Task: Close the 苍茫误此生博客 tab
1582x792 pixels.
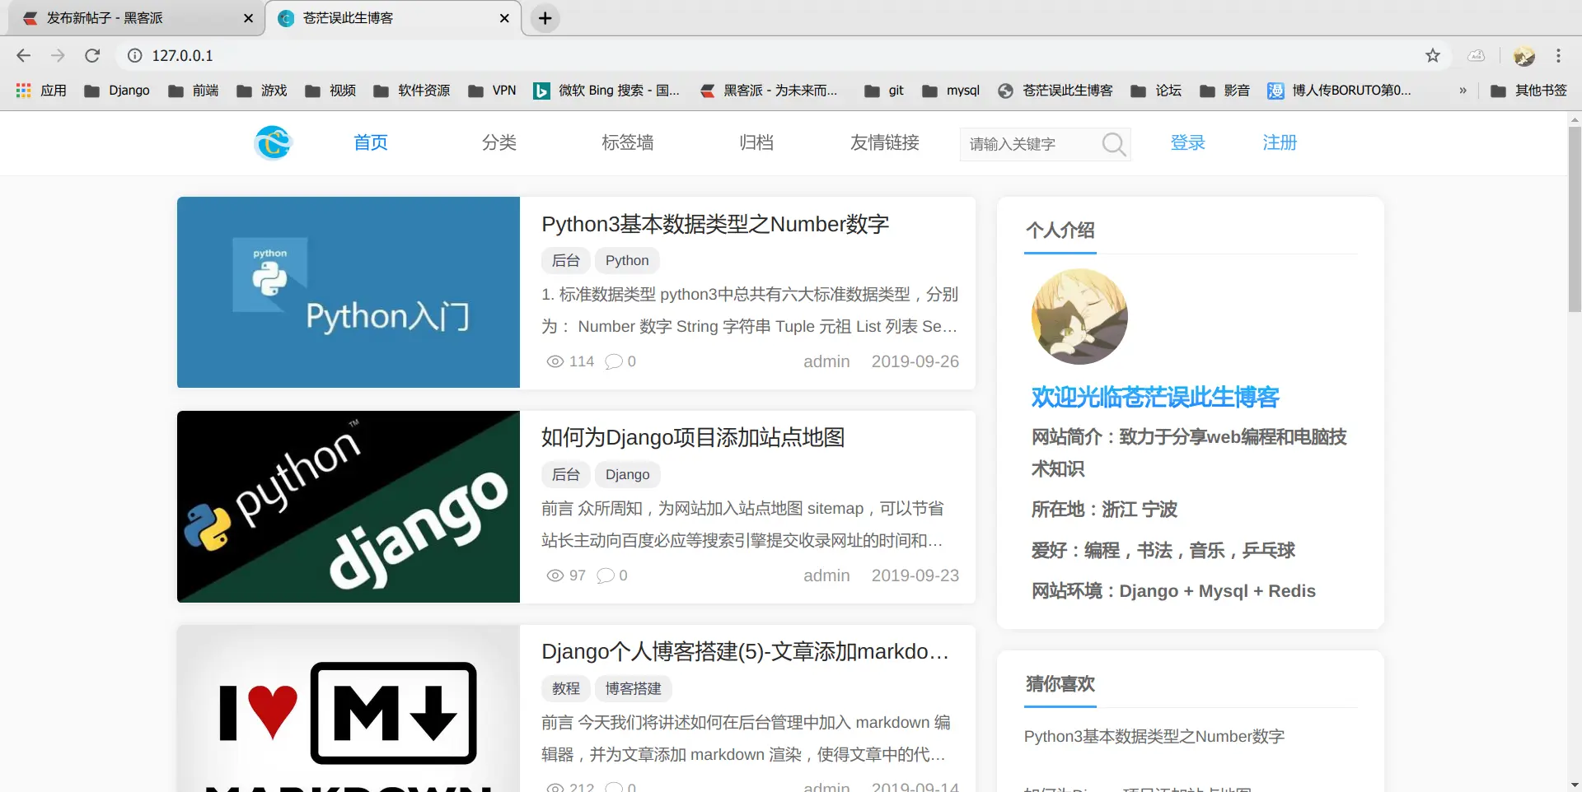Action: 504,18
